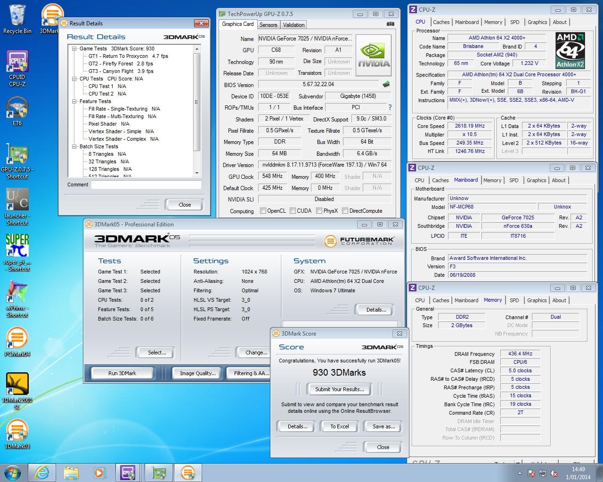Open SPD tab in top CPU-Z window
The height and width of the screenshot is (482, 603).
515,22
